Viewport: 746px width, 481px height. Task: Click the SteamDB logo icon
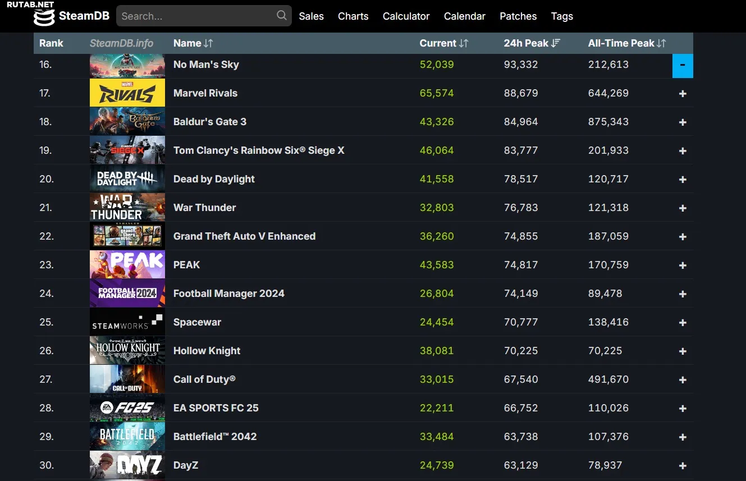click(x=44, y=17)
